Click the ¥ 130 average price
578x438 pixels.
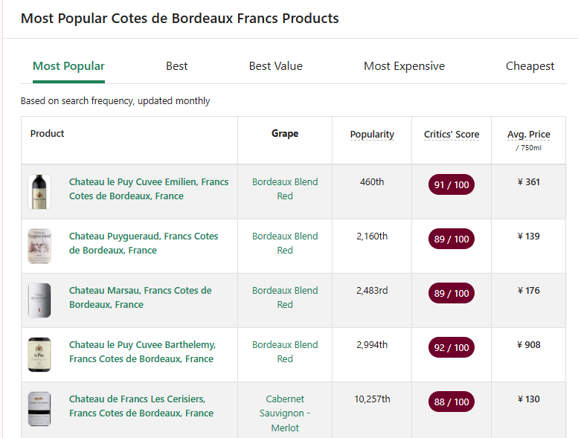[x=529, y=399]
